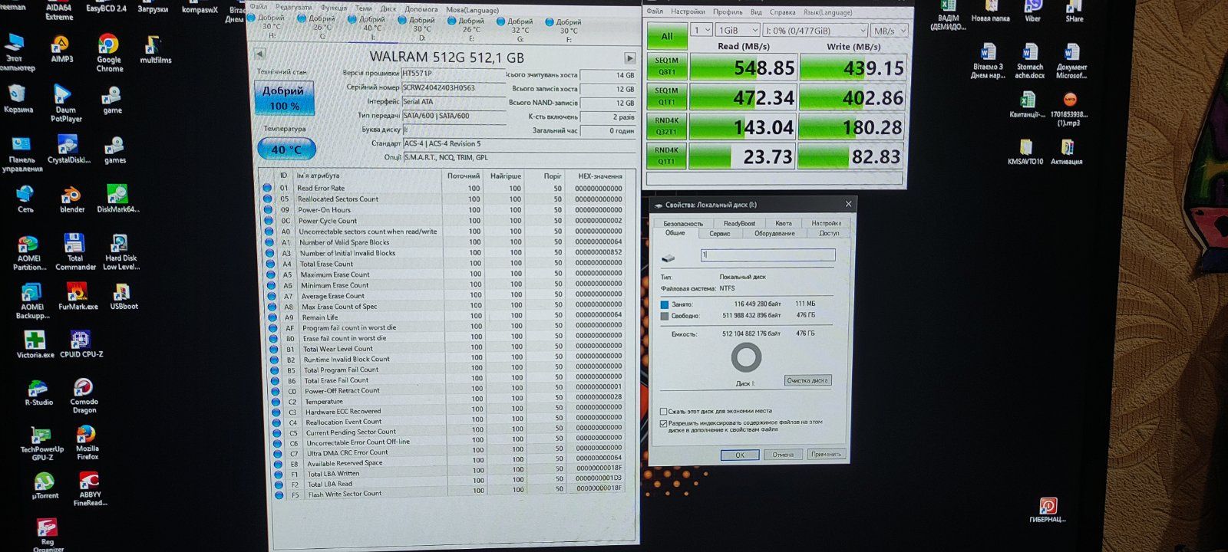
Task: Open the Total Commander shortcut
Action: pyautogui.click(x=74, y=252)
